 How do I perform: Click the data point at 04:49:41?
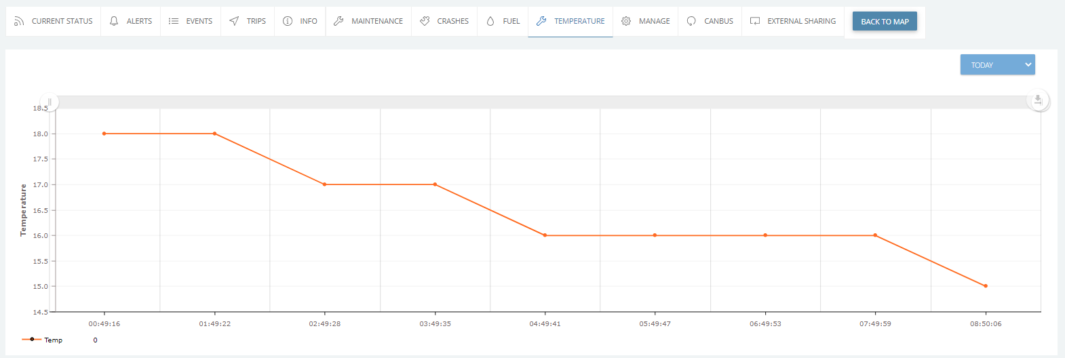(545, 235)
